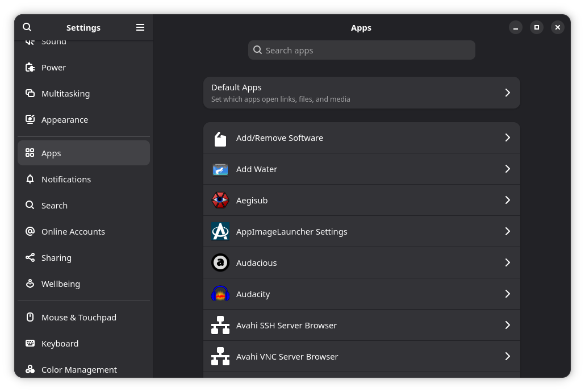This screenshot has height=392, width=585.
Task: Click the Avahi SSH Server Browser icon
Action: click(x=220, y=325)
